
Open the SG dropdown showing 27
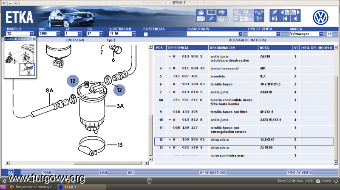click(101, 34)
